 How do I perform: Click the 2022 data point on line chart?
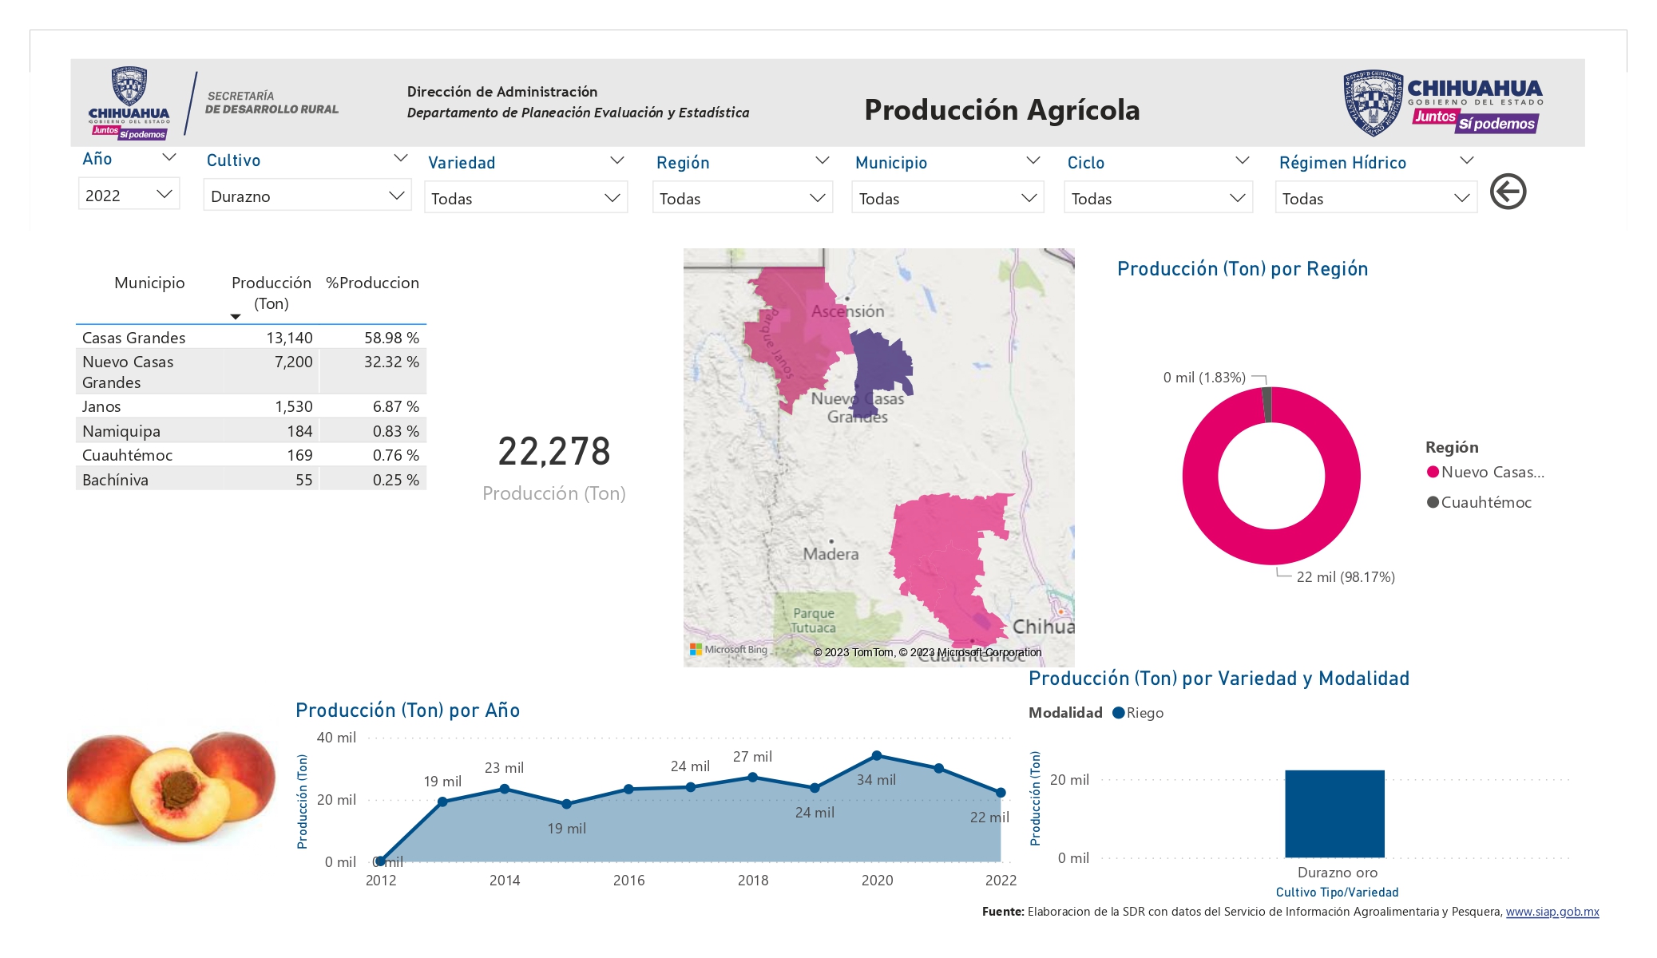1001,793
